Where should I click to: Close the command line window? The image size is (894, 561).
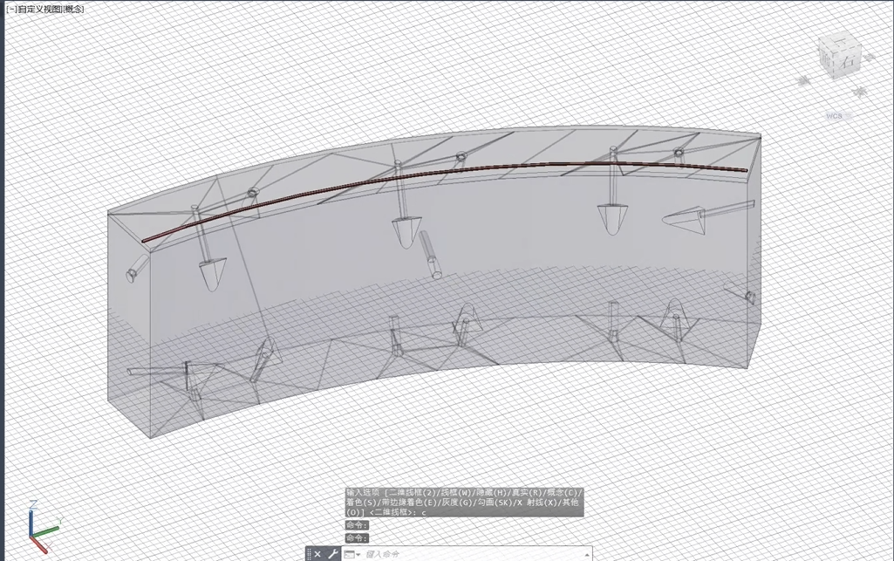317,554
